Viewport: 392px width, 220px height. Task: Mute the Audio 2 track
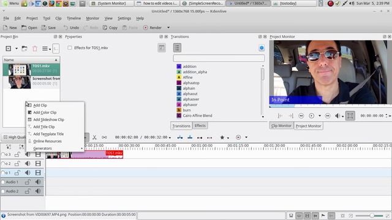coord(38,191)
